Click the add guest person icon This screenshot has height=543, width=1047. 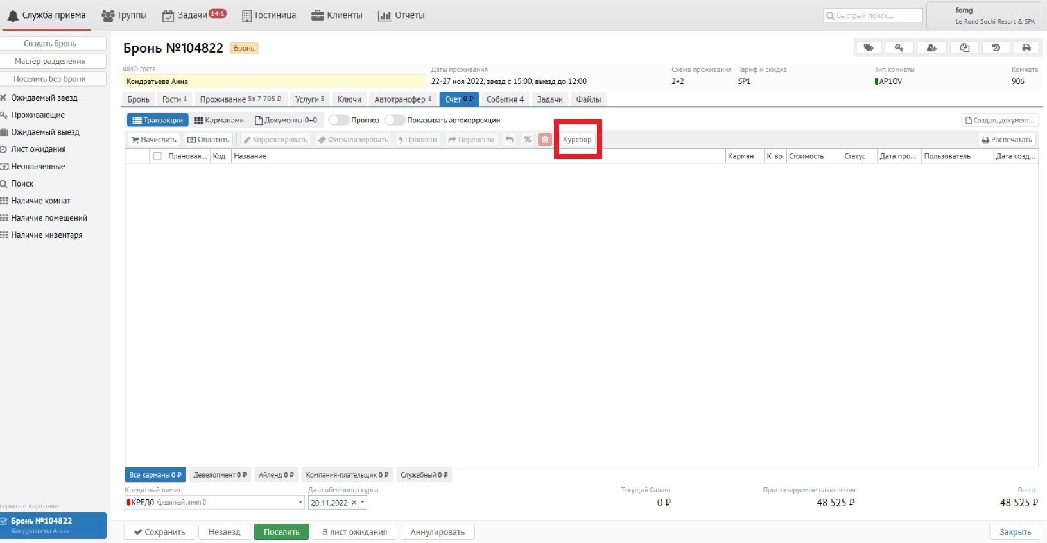click(932, 48)
